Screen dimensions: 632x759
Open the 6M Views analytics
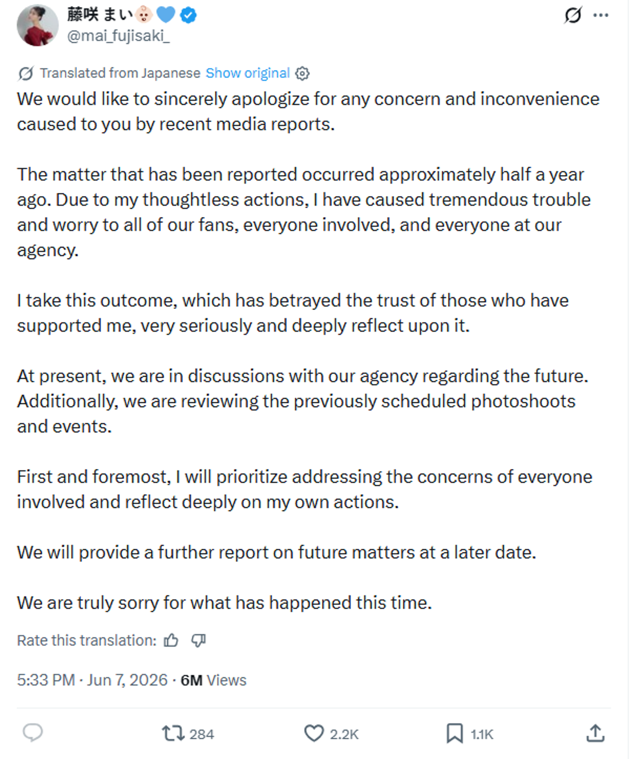[x=213, y=680]
